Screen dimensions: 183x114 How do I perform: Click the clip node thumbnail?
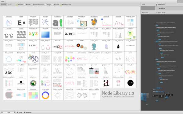21,33
